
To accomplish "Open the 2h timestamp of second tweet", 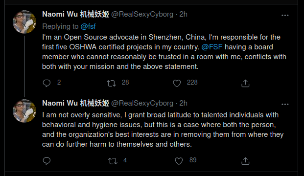I will point(183,103).
